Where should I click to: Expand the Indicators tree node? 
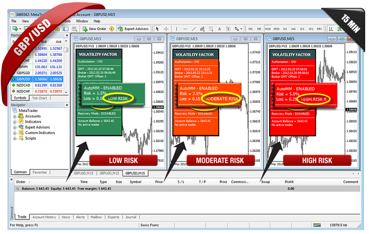[x=15, y=122]
